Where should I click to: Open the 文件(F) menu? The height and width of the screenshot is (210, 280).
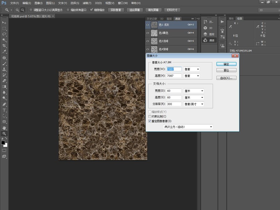[14, 3]
